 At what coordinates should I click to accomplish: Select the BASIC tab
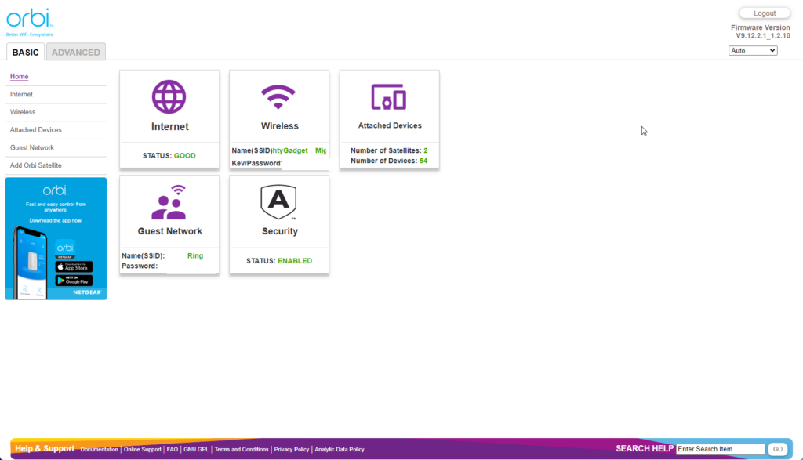pos(26,52)
